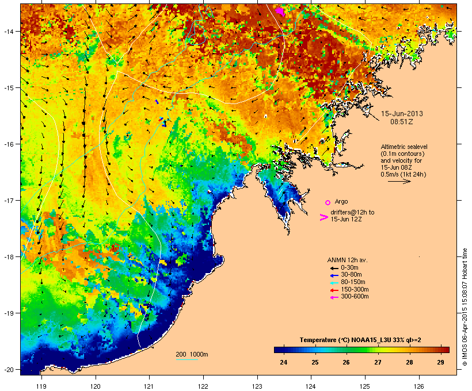Click the dark blue 24°C colorbar section

pos(284,350)
